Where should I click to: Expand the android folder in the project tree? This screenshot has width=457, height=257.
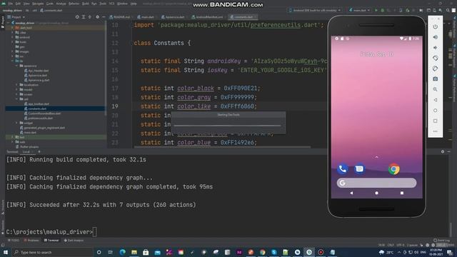point(13,37)
